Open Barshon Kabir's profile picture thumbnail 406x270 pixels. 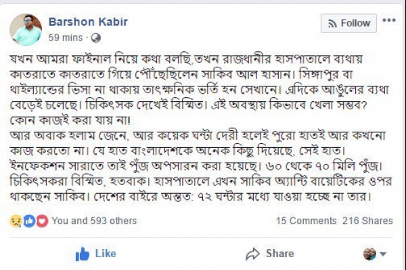click(x=27, y=28)
